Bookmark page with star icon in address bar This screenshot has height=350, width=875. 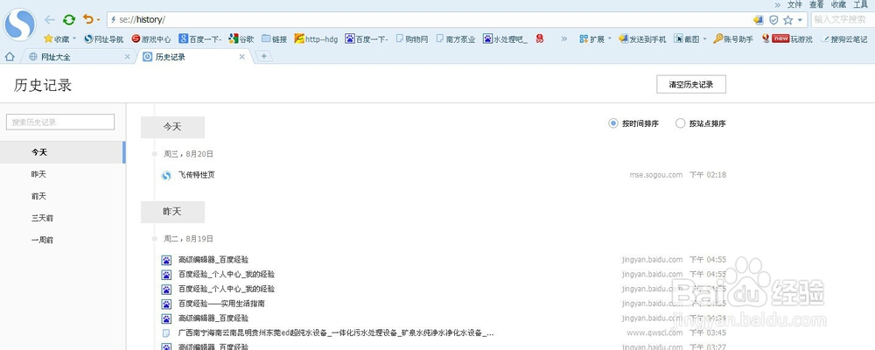pyautogui.click(x=788, y=20)
